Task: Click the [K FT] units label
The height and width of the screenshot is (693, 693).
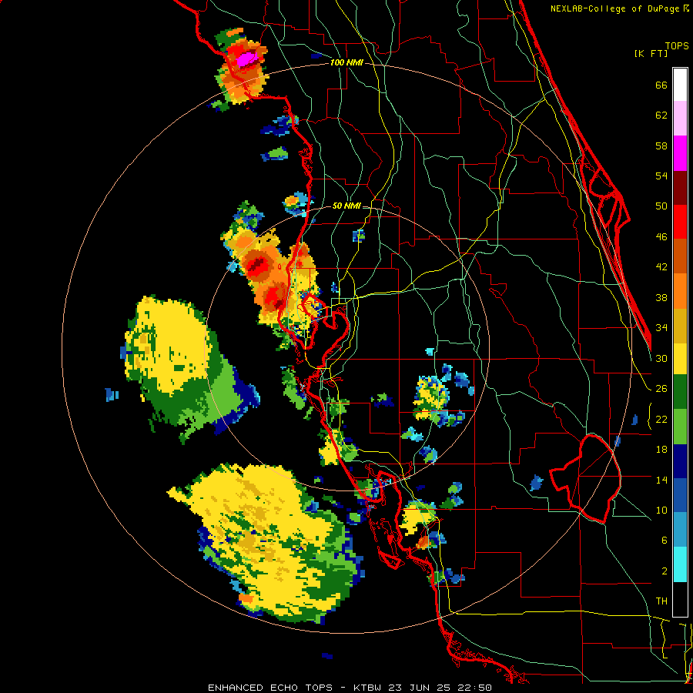Action: [651, 53]
